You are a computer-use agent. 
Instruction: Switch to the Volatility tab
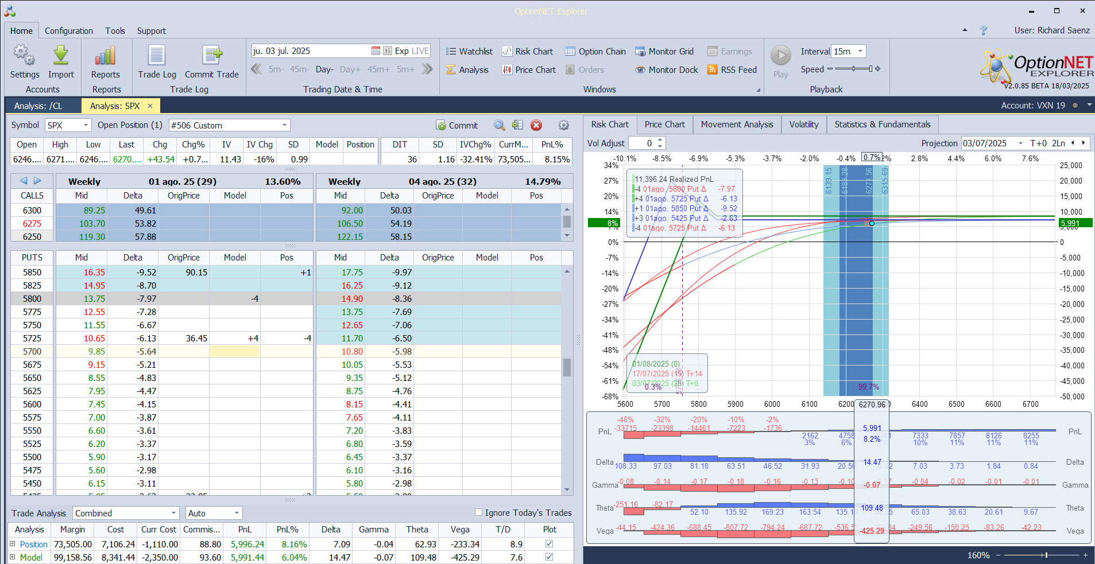pyautogui.click(x=804, y=125)
